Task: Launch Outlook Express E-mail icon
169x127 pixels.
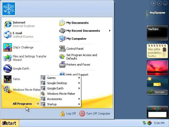Action: click(8, 35)
